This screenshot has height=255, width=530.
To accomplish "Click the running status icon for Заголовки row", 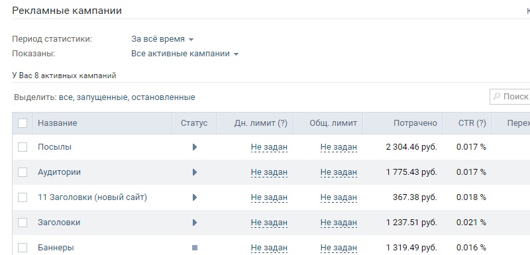I will 195,223.
